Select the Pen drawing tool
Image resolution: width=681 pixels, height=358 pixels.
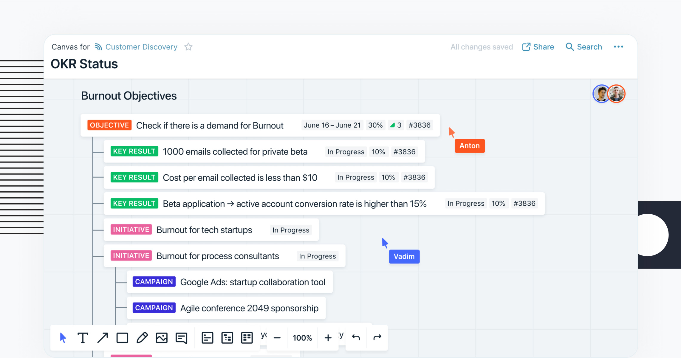click(x=142, y=338)
